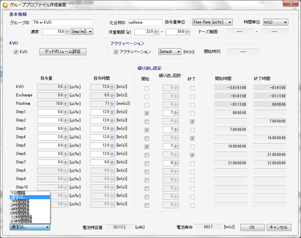Click the キャンセル button

click(279, 227)
